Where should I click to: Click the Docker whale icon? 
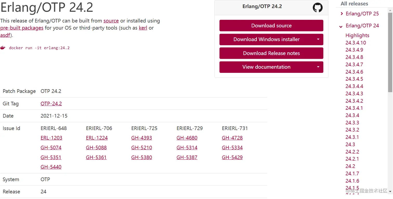(x=3, y=48)
